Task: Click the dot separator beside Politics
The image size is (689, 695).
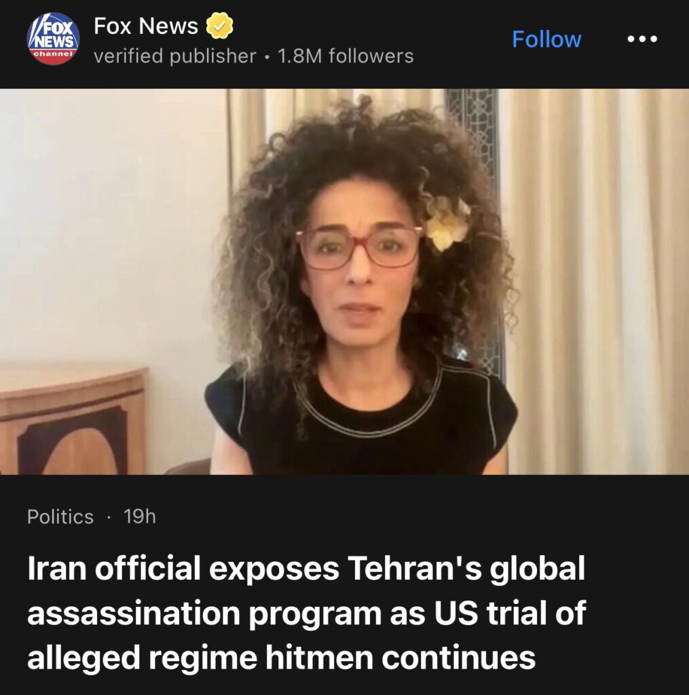Action: coord(109,517)
